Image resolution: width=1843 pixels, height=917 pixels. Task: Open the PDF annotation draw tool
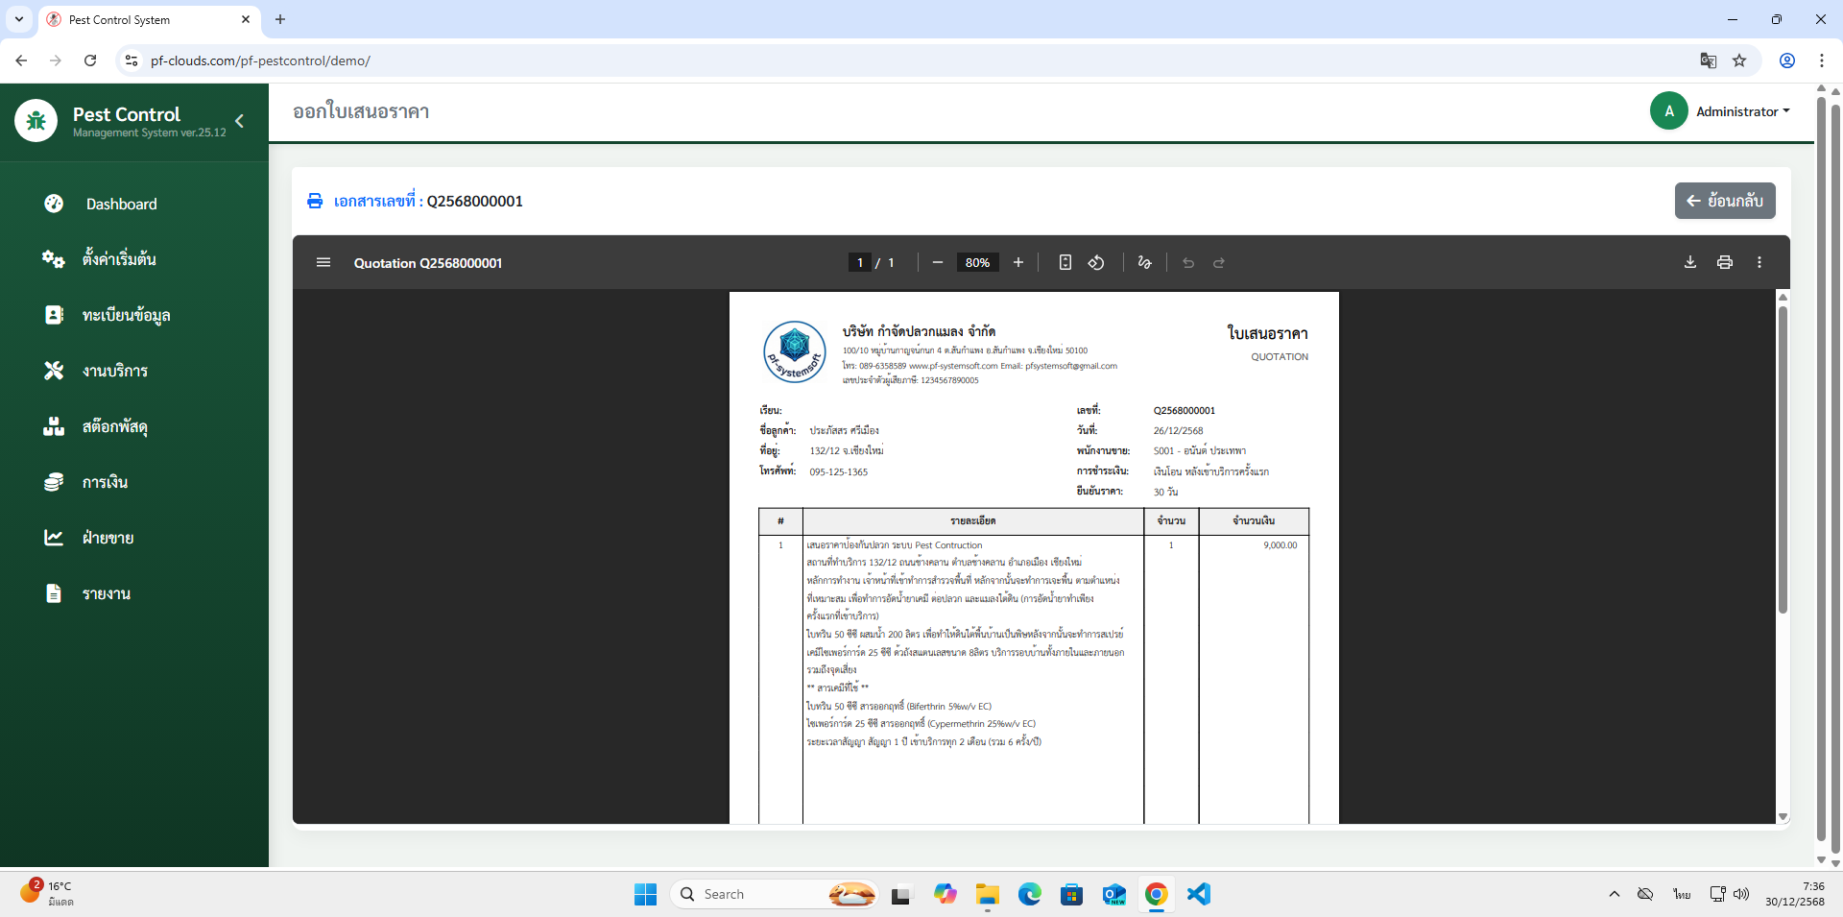(1144, 262)
